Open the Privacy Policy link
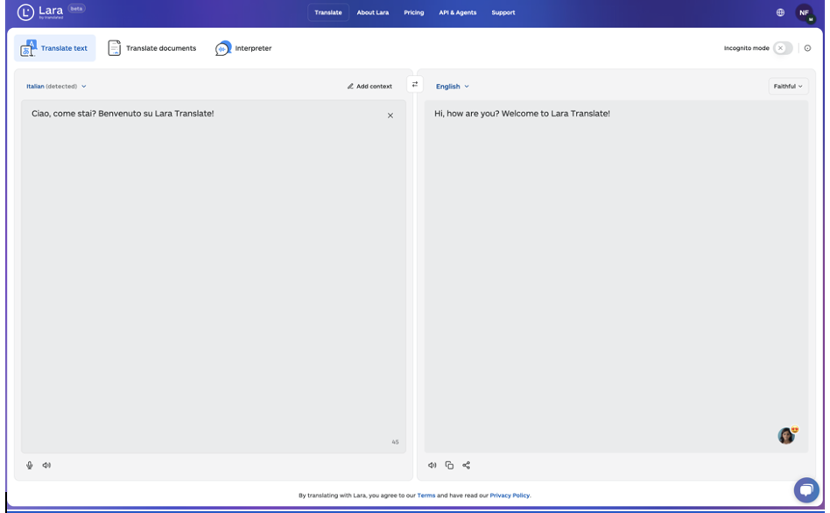 (510, 495)
